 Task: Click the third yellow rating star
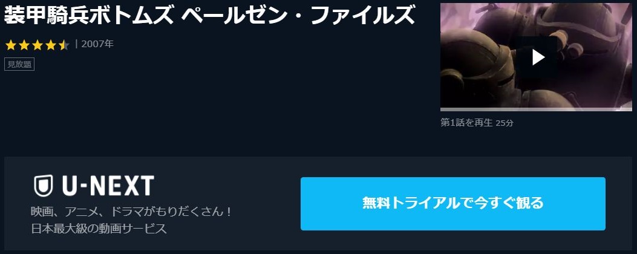[x=38, y=45]
